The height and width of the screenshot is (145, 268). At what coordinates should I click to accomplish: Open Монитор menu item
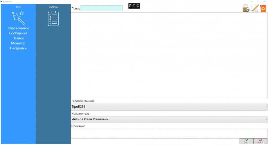[18, 43]
